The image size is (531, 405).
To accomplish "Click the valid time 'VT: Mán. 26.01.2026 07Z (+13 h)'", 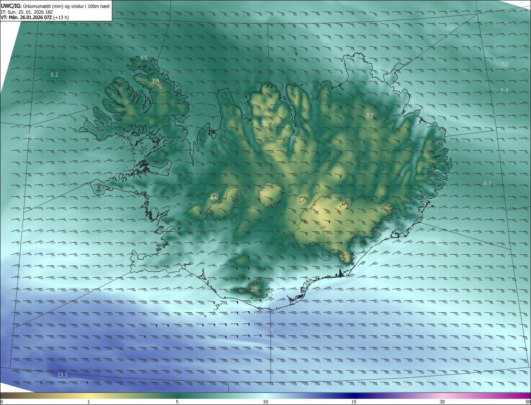I will coord(35,17).
